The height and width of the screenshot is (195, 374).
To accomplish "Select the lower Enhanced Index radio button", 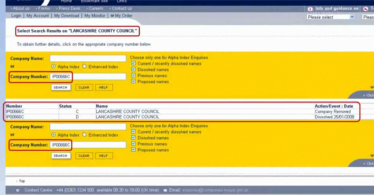I will pyautogui.click(x=84, y=135).
